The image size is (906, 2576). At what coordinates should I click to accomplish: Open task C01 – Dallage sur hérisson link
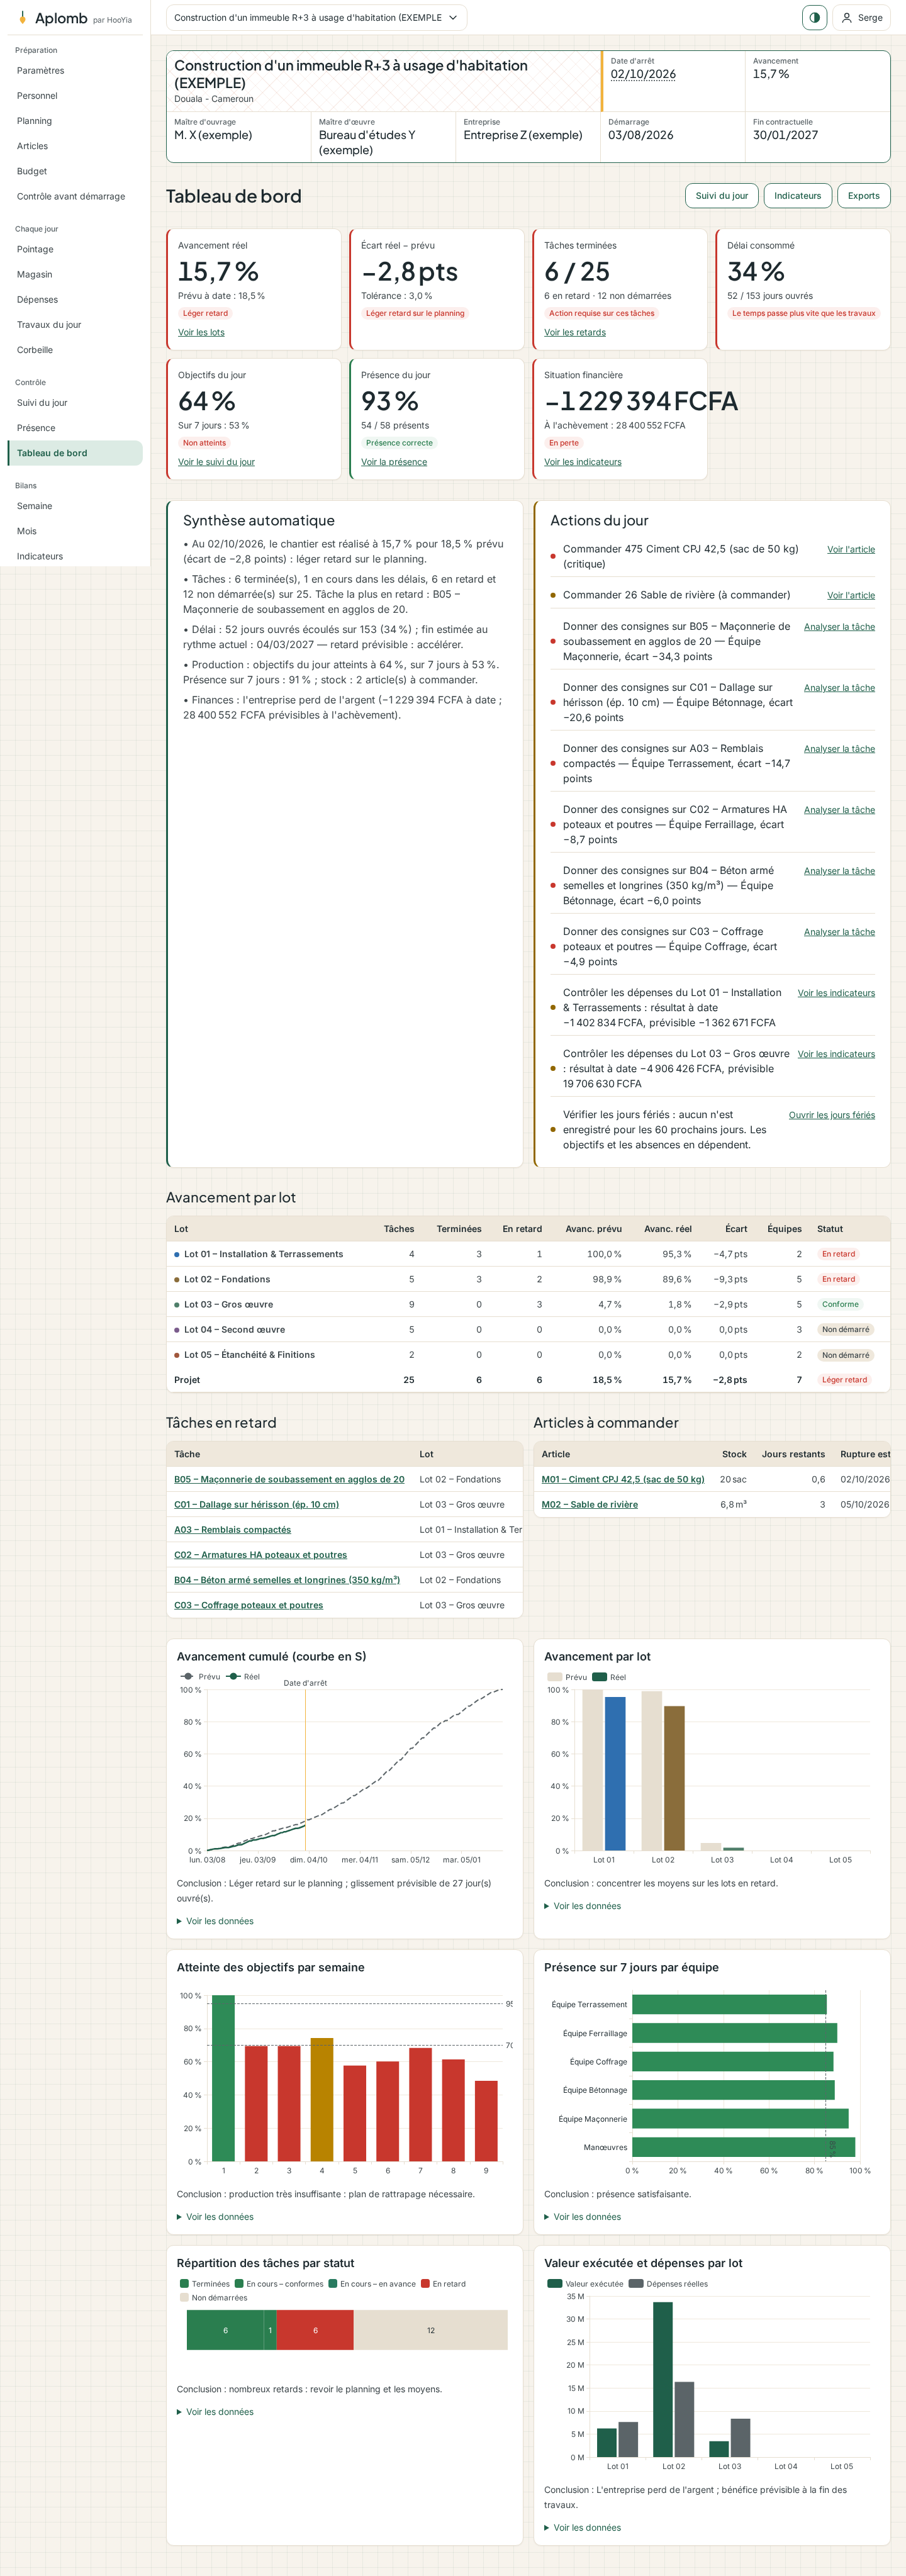coord(256,1504)
